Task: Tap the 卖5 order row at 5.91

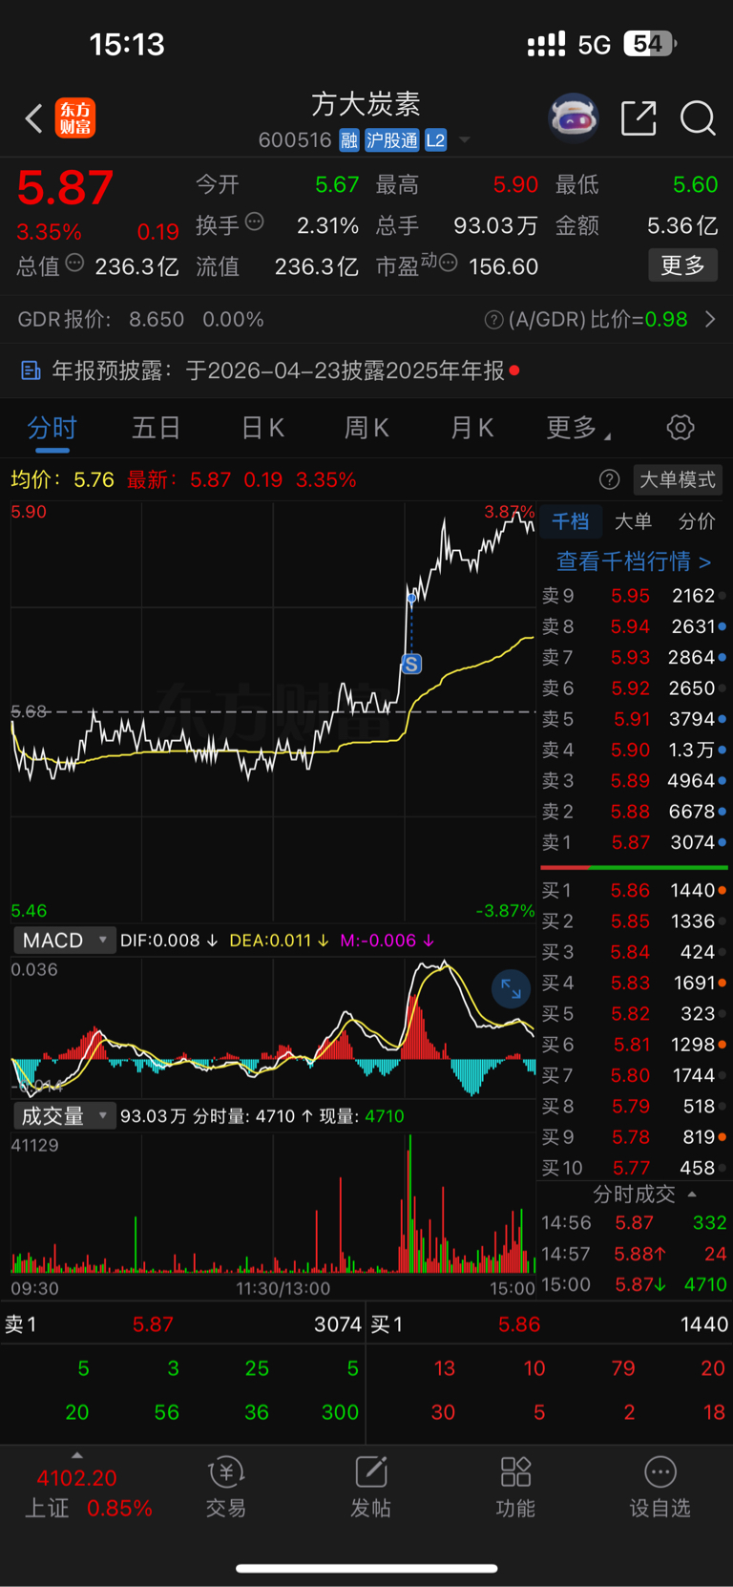Action: tap(635, 719)
